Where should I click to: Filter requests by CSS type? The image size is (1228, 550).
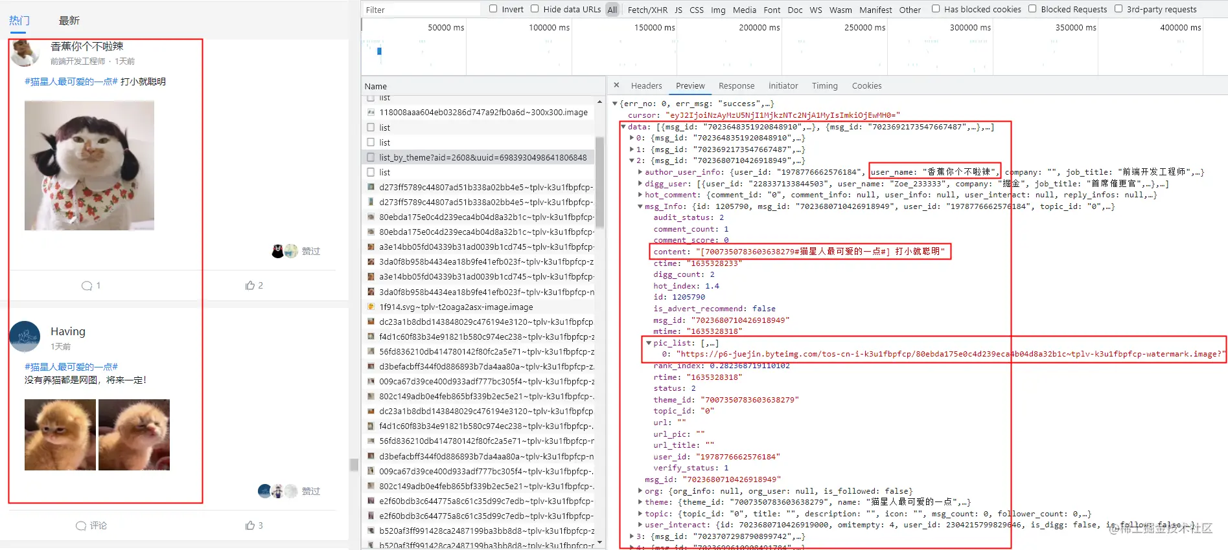click(696, 10)
